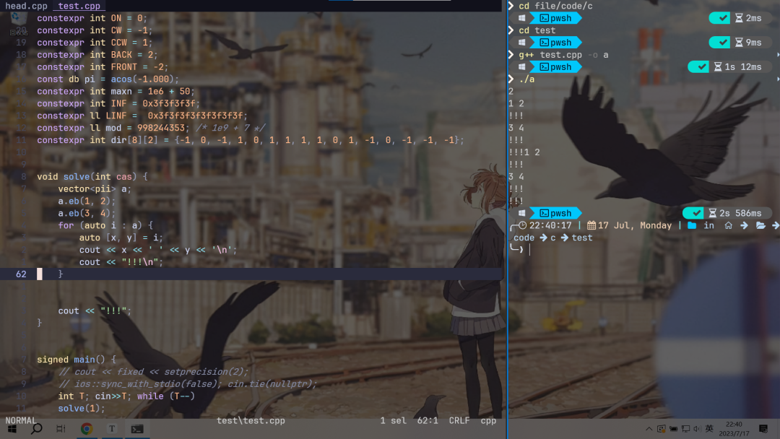The height and width of the screenshot is (439, 780).
Task: Click the '1 sel' selection count in status line
Action: (393, 421)
